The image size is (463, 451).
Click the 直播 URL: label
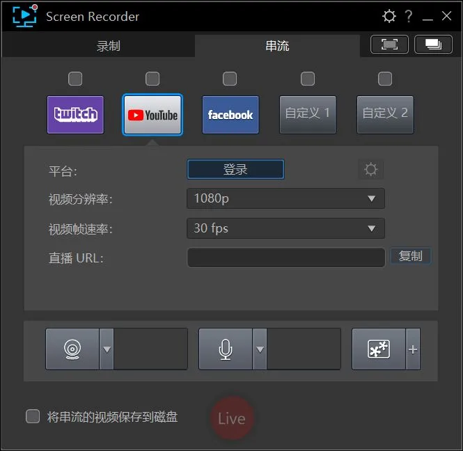pos(76,258)
